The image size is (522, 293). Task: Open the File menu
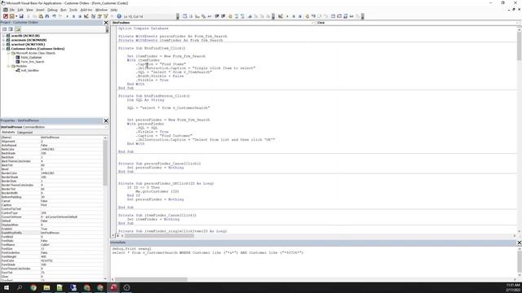click(x=12, y=10)
